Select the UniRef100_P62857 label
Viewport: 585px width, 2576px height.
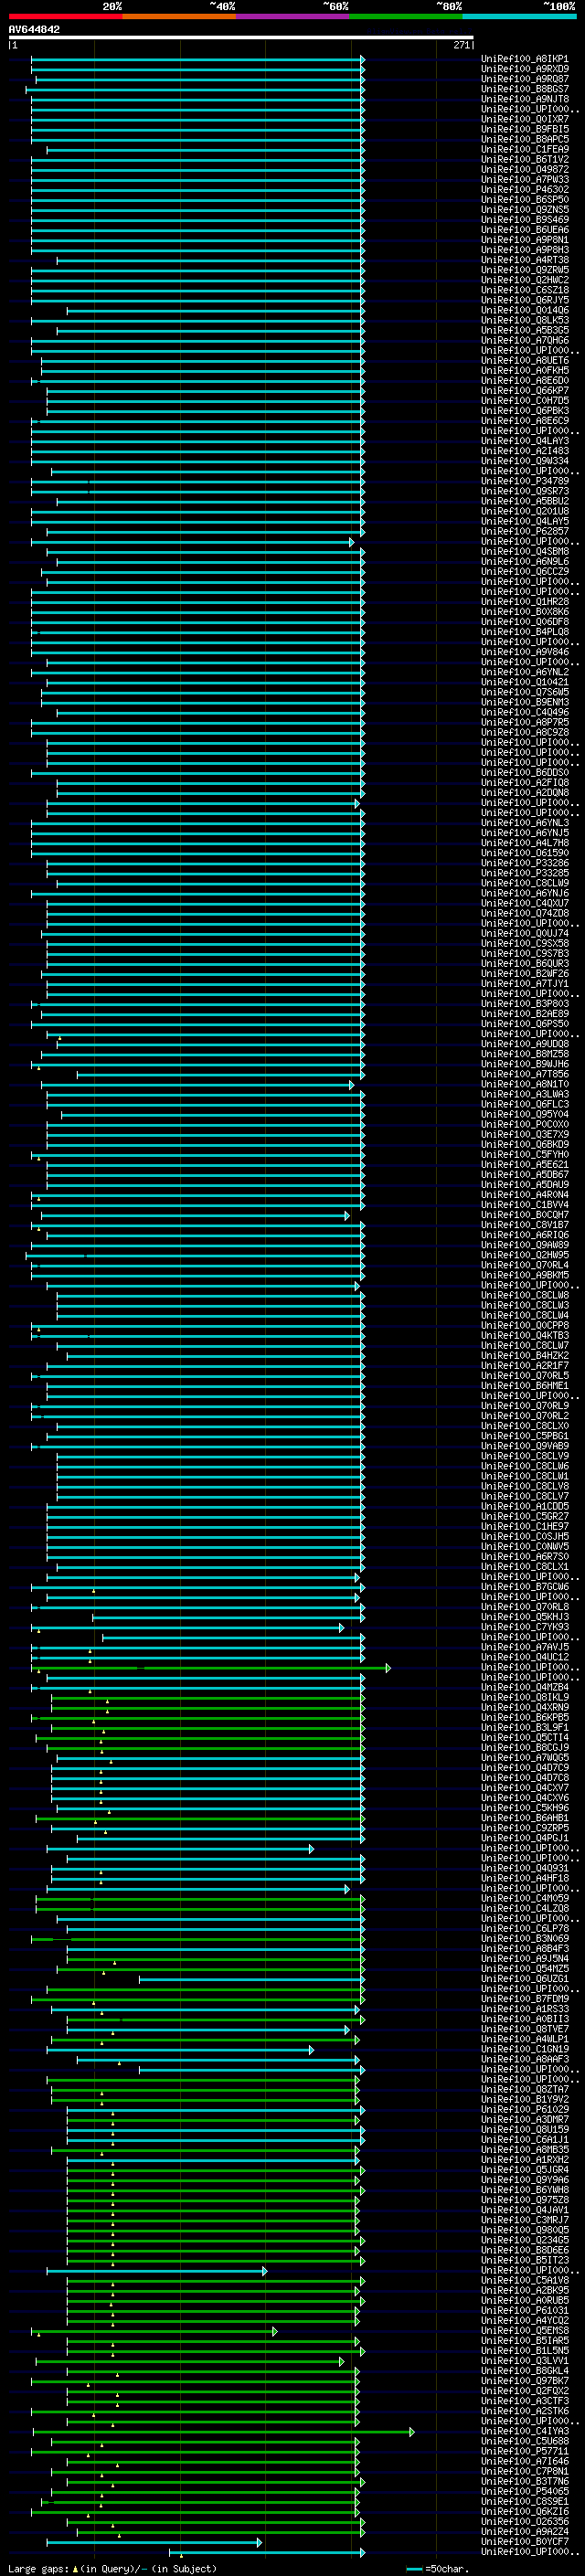[525, 531]
